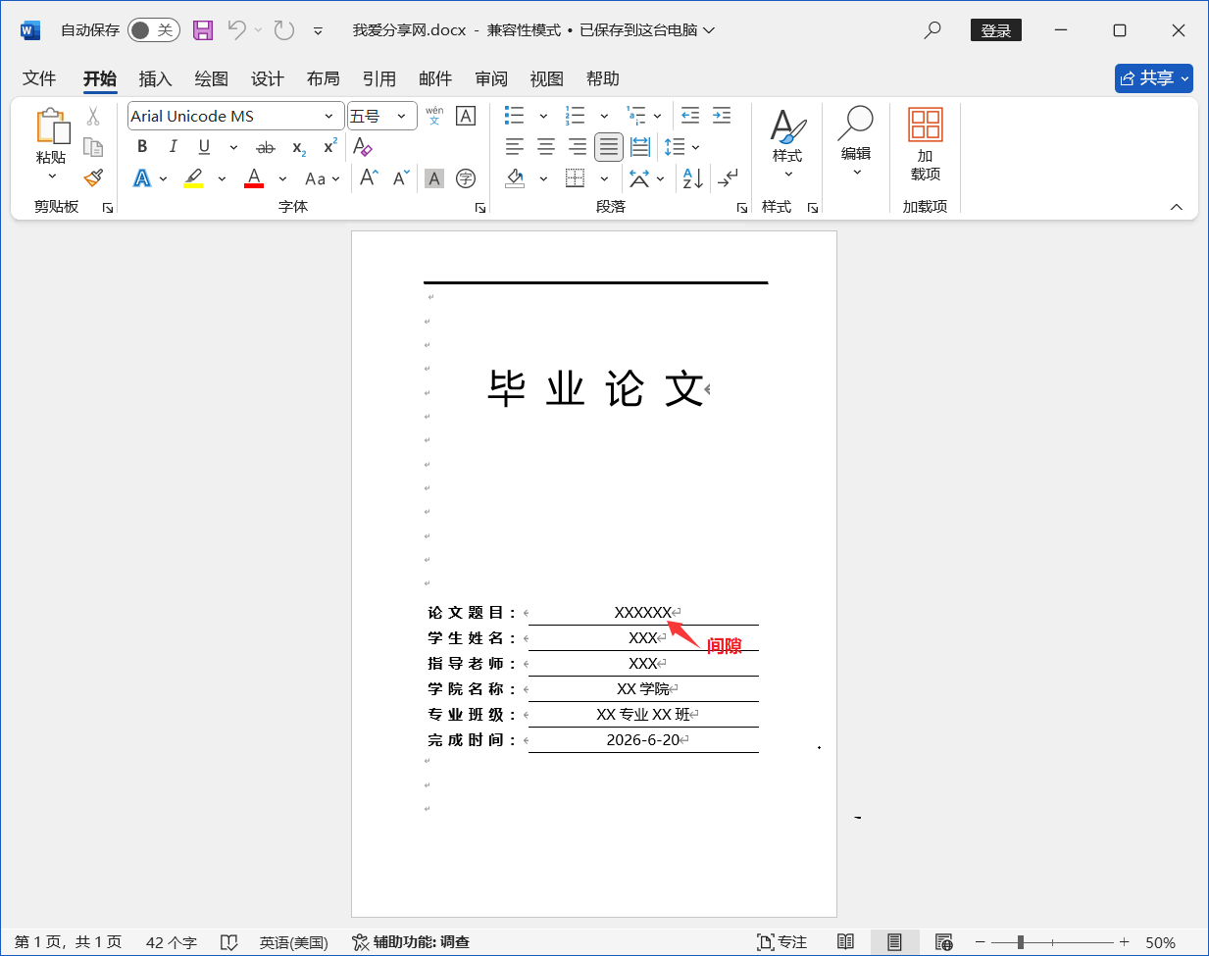Select the Format Painter brush
The image size is (1209, 956).
tap(93, 177)
